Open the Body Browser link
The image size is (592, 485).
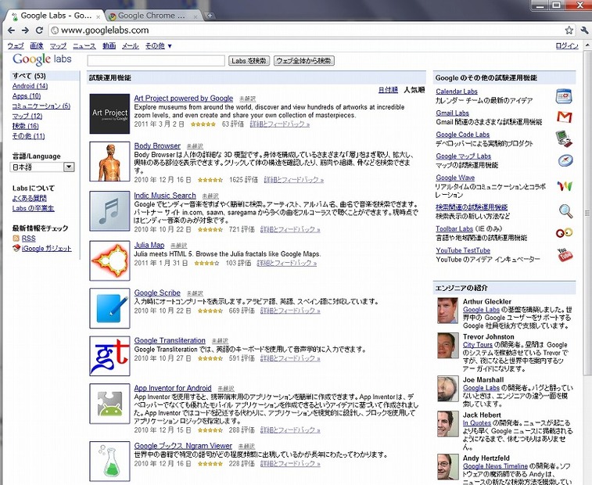157,145
